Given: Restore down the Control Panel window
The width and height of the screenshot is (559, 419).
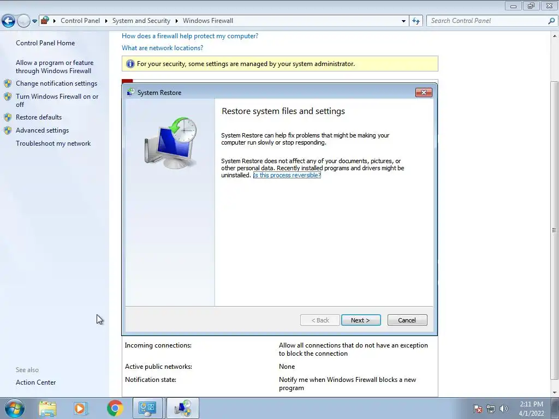Looking at the screenshot, I should pyautogui.click(x=532, y=6).
